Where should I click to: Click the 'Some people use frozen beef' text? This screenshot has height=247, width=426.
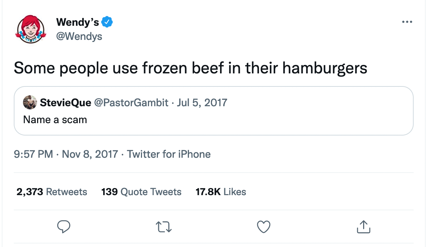190,68
